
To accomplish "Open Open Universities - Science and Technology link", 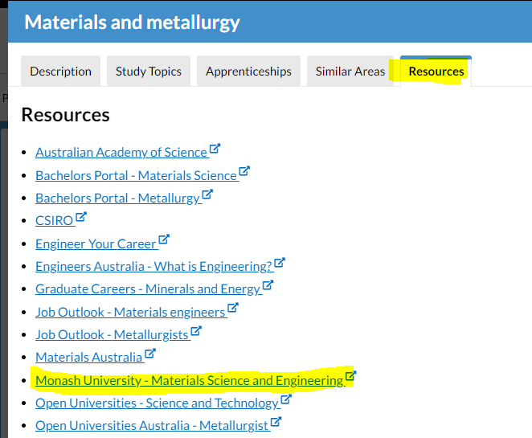I will point(158,403).
